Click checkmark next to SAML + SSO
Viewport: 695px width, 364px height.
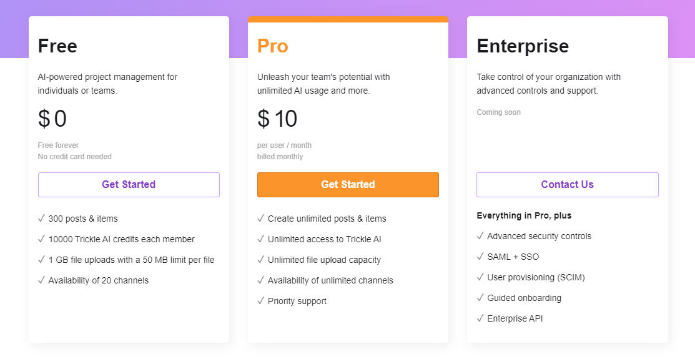point(480,256)
